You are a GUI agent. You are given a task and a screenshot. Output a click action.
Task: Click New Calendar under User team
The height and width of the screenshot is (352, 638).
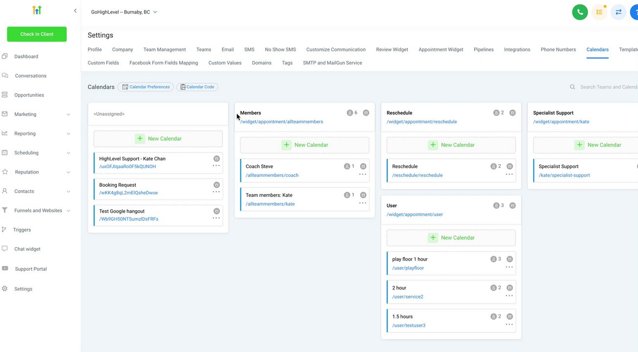click(451, 238)
